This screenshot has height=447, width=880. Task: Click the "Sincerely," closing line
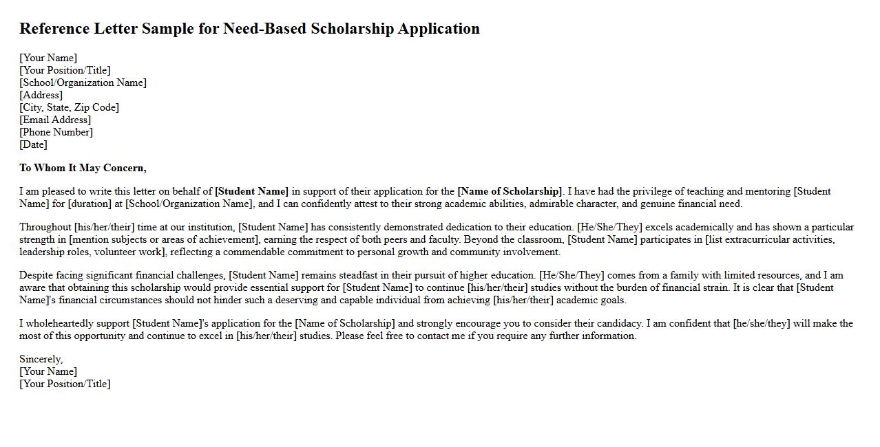coord(41,359)
